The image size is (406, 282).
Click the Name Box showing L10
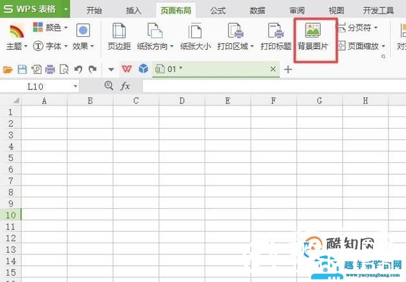[x=36, y=87]
